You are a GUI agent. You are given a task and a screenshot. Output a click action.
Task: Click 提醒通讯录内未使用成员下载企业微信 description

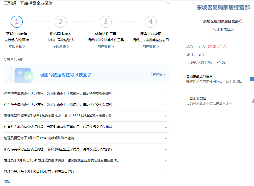coord(214,81)
